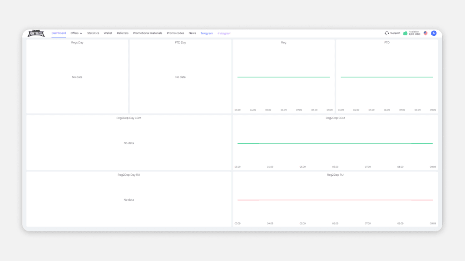Click the FTD chart title
The height and width of the screenshot is (261, 465).
pyautogui.click(x=387, y=43)
